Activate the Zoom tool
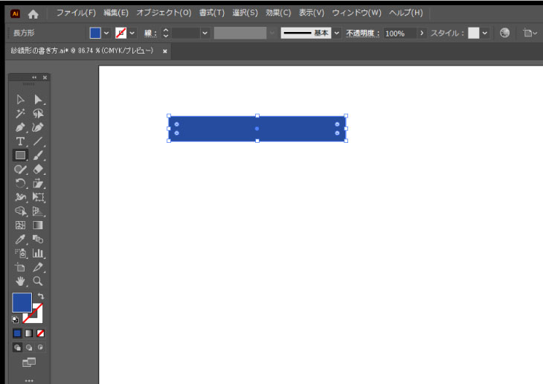Screen dimensions: 543x384 38,281
